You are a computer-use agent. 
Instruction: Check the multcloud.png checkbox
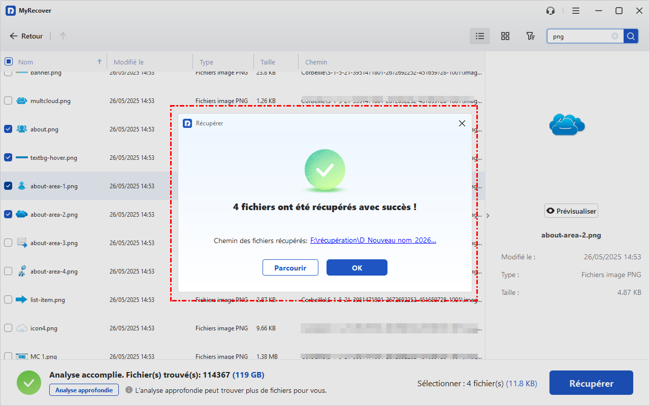8,100
